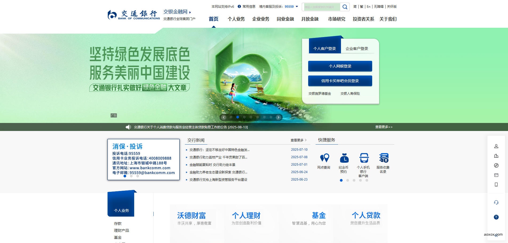Click the headset customer service sidebar icon
Screen dimensions: 508x243
(x=496, y=202)
